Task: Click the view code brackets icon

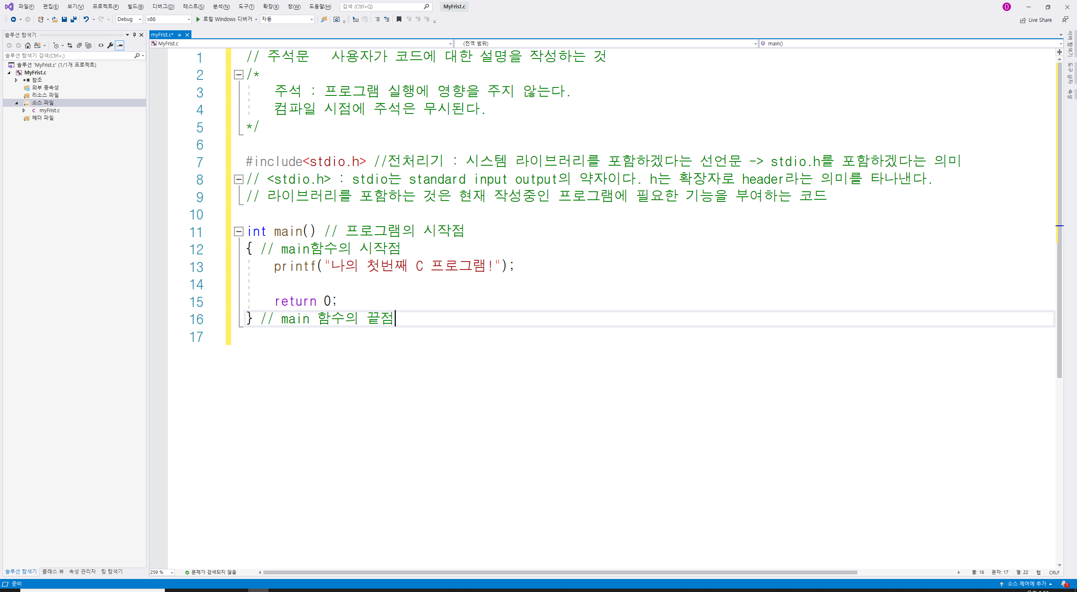Action: pyautogui.click(x=101, y=45)
